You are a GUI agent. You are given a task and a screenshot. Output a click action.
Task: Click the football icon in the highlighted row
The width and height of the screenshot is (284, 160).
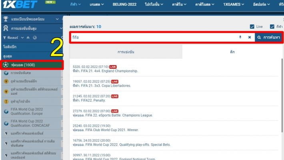click(6, 65)
